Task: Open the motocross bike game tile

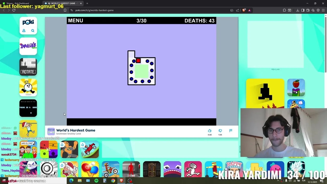Action: [x=111, y=169]
